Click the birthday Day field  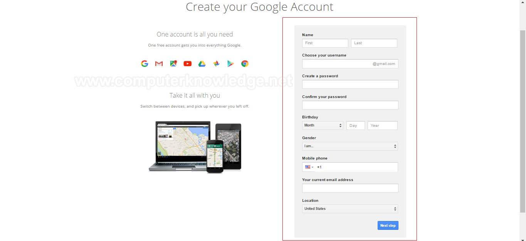pyautogui.click(x=355, y=125)
